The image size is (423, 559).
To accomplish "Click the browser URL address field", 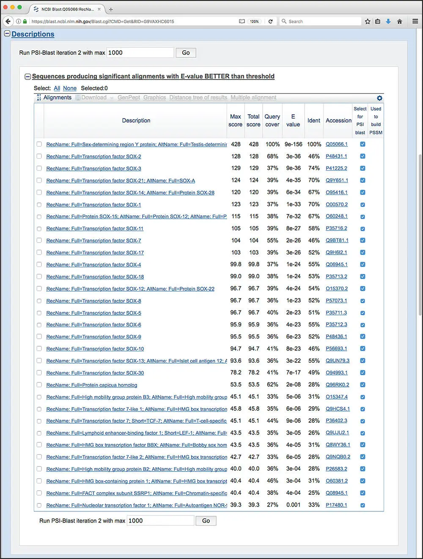I will tap(131, 21).
